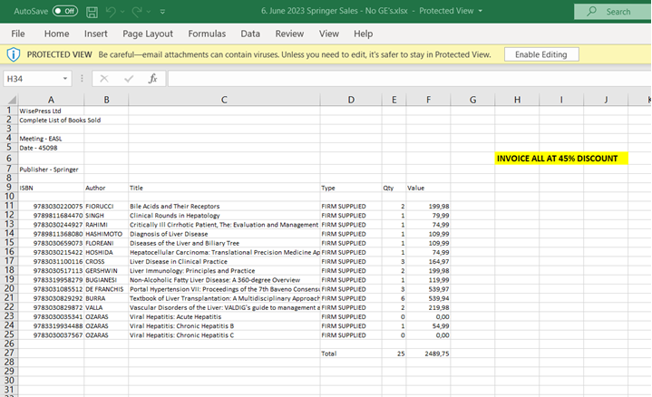Screen dimensions: 652x397
Task: Select column F header
Action: [428, 100]
